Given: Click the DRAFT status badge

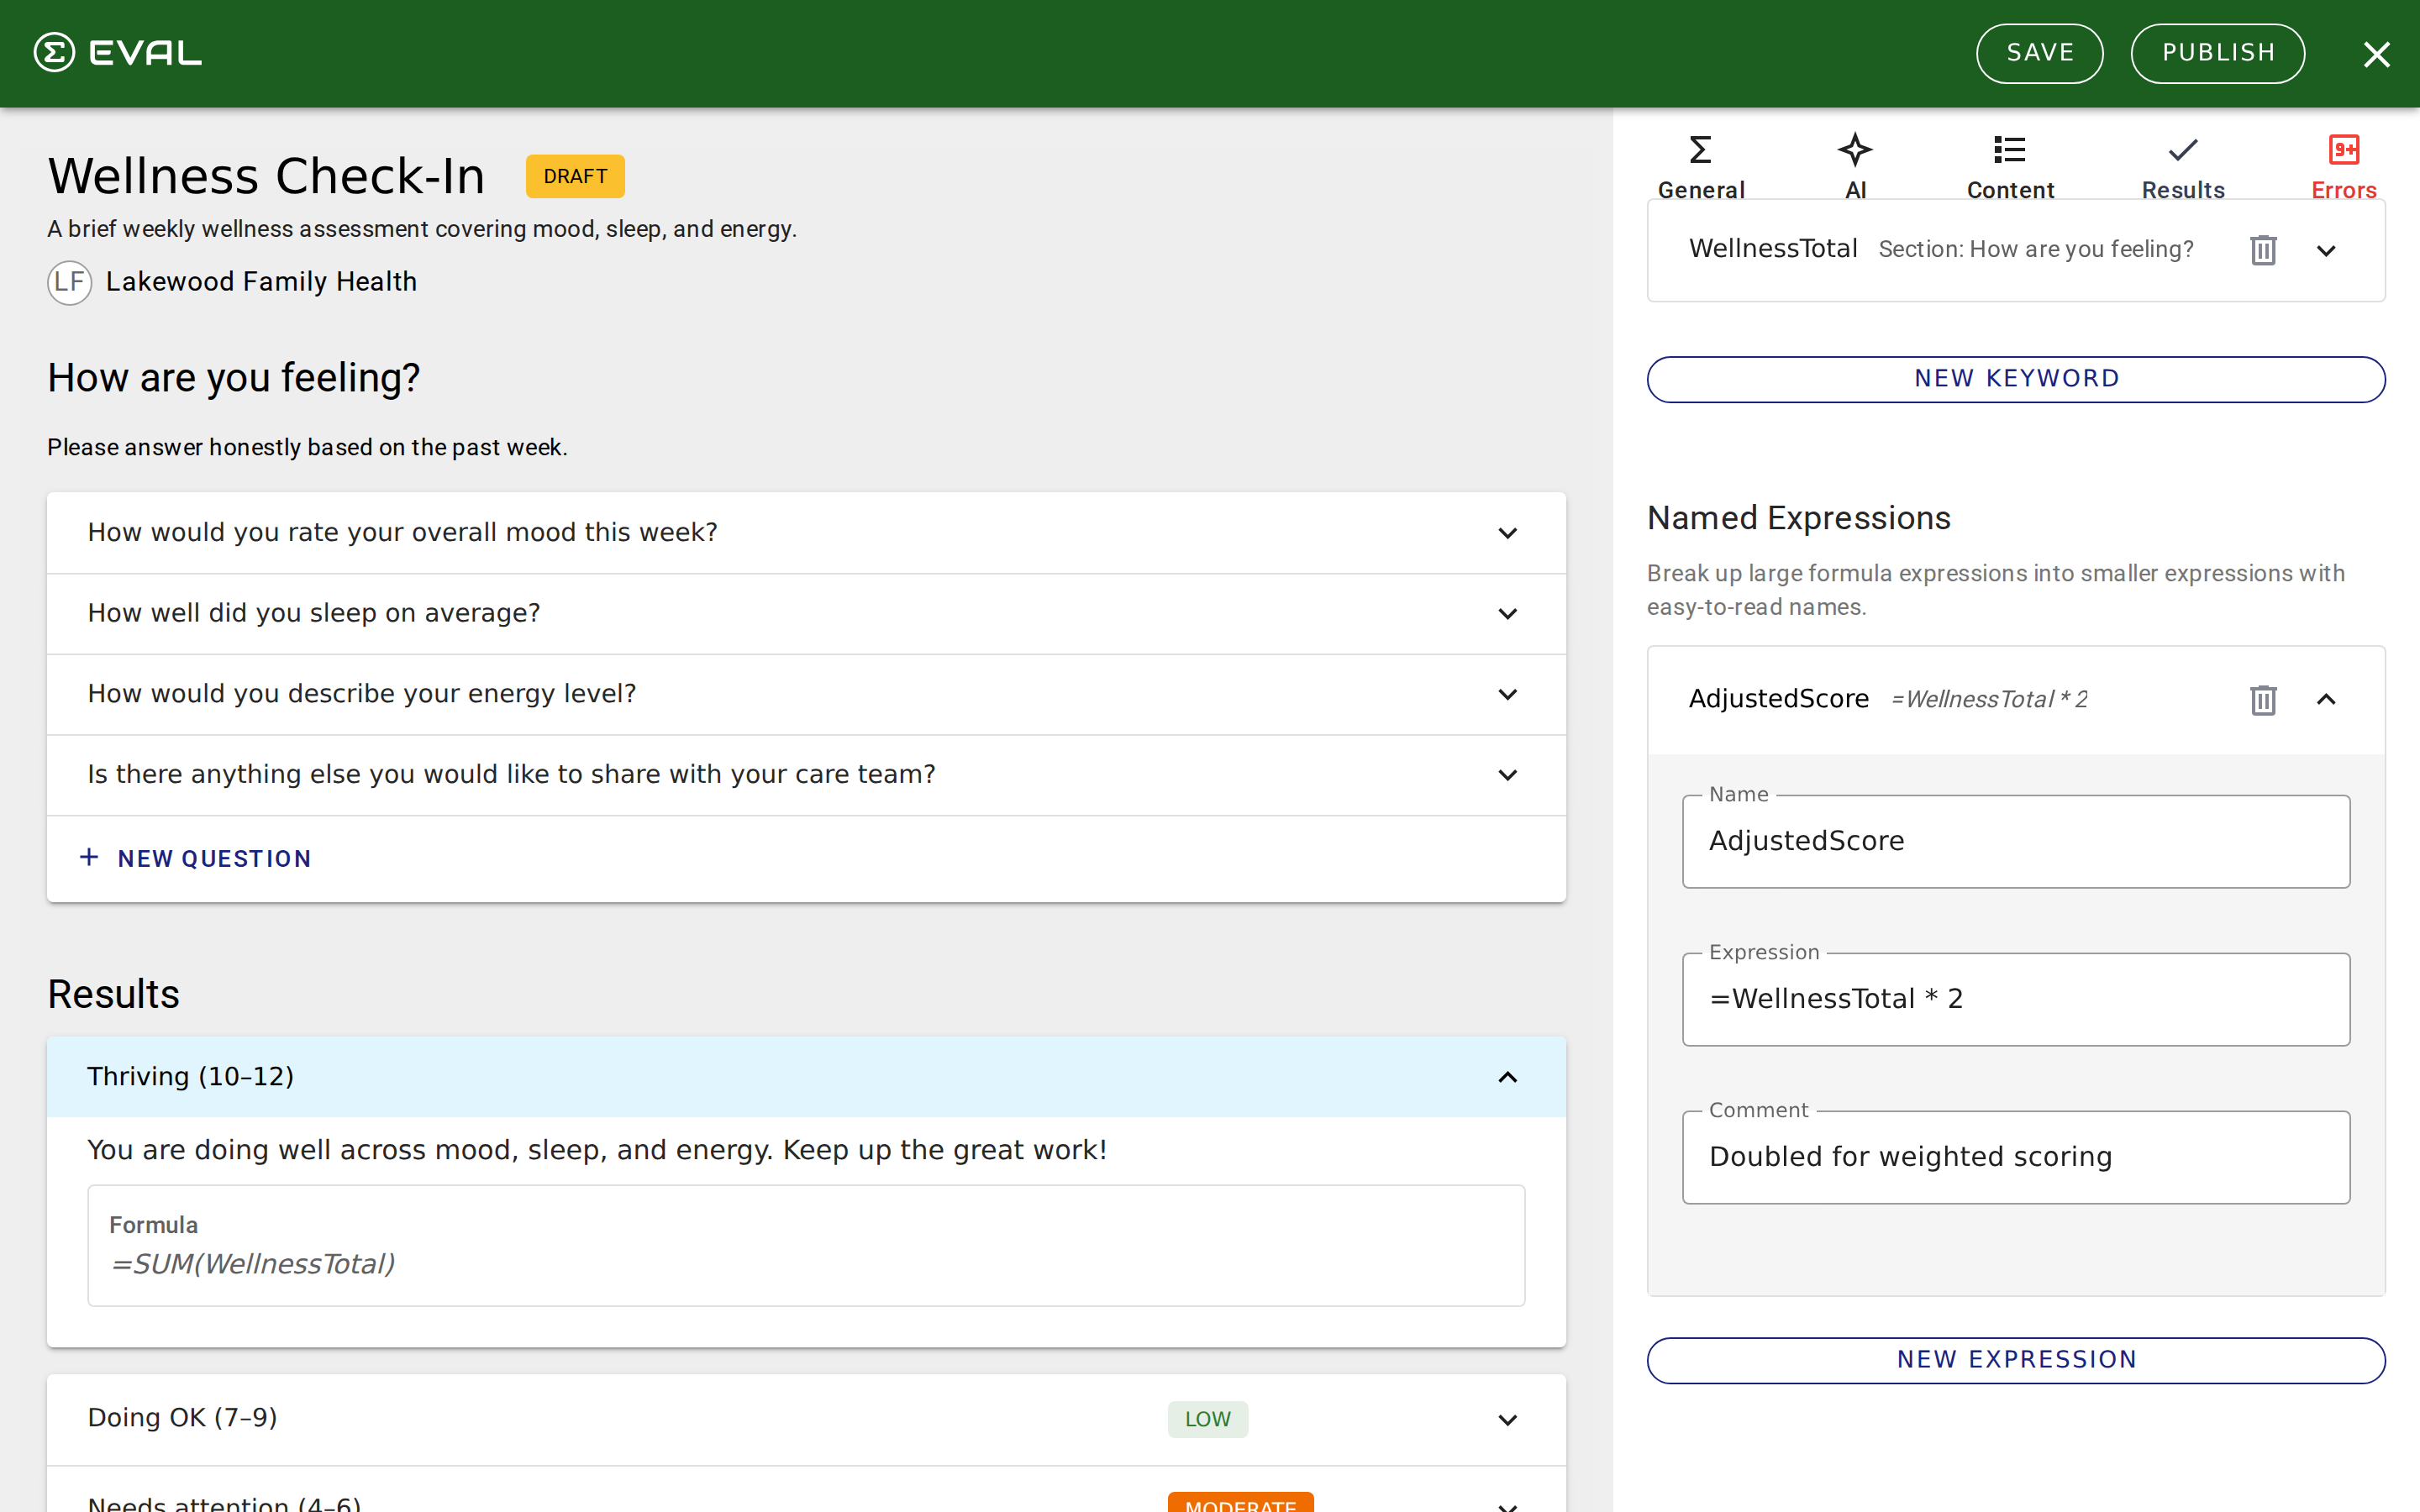Looking at the screenshot, I should pos(575,175).
